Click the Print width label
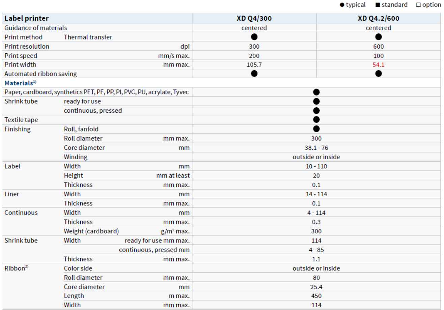Screen dimensions: 444x310 tap(20, 64)
